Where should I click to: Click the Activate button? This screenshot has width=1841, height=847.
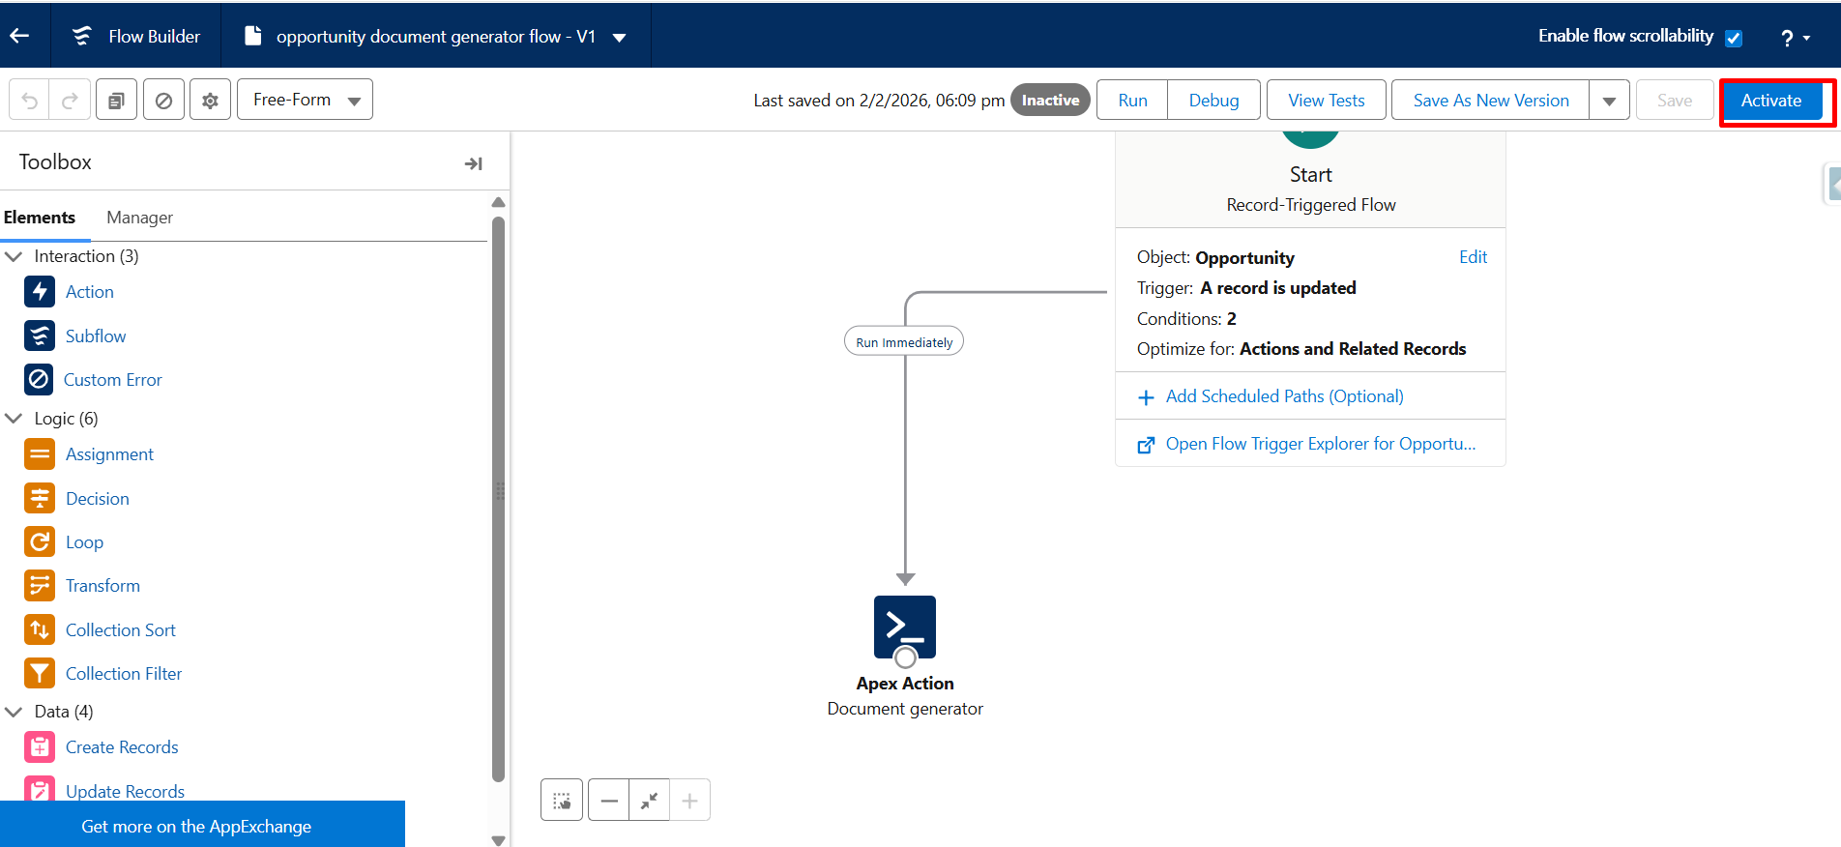[x=1770, y=101]
